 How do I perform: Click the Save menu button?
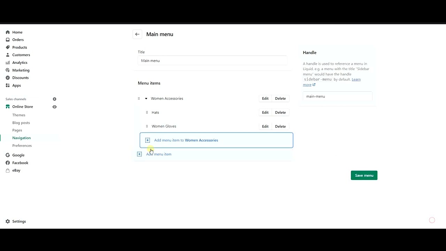click(x=364, y=175)
